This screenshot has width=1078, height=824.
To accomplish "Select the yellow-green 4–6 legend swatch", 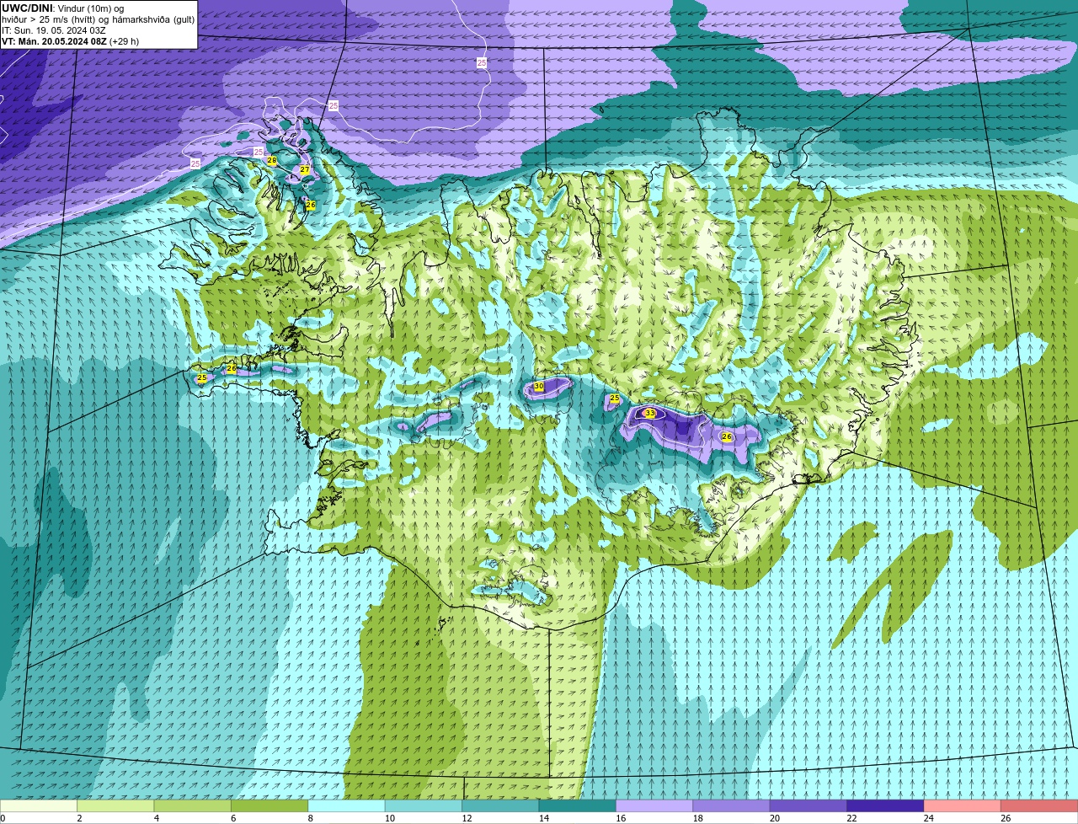I will [x=193, y=806].
